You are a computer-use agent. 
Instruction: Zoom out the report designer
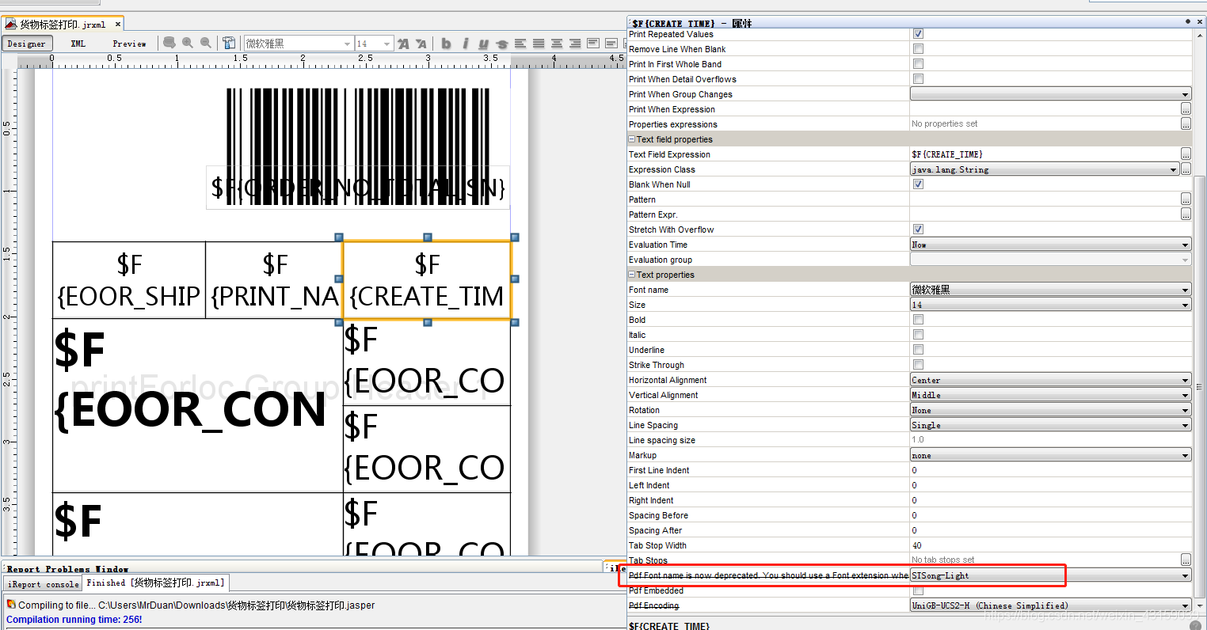click(x=206, y=44)
